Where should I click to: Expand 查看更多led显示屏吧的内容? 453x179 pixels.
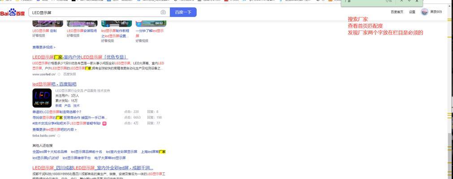click(x=54, y=130)
